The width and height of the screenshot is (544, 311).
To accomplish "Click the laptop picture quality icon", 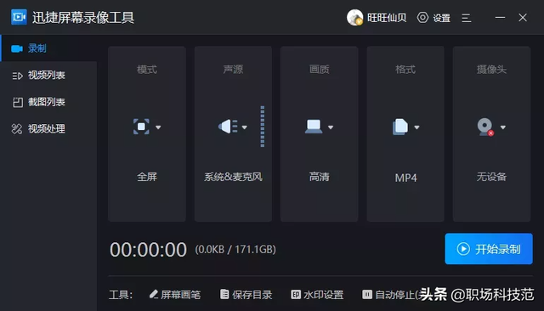I will (314, 127).
